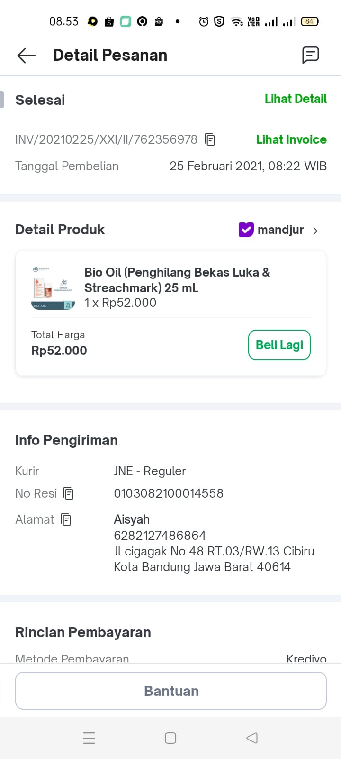Open Lihat Detail order status
Viewport: 341px width, 759px height.
point(296,99)
